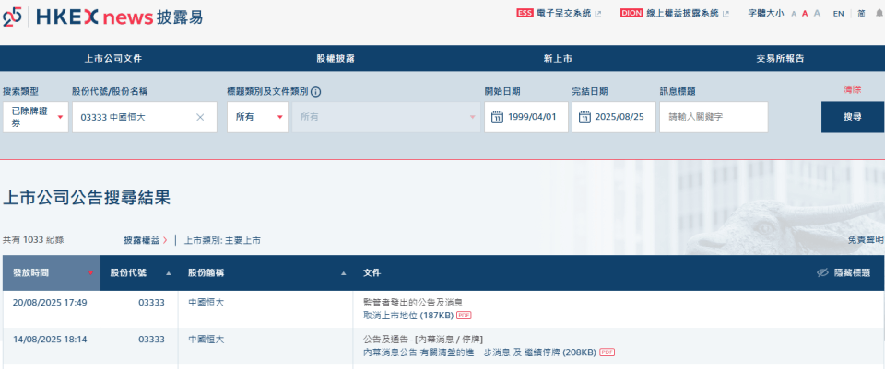
Task: Click 中國恒大 name in 14/08/2025 row
Action: click(x=206, y=340)
